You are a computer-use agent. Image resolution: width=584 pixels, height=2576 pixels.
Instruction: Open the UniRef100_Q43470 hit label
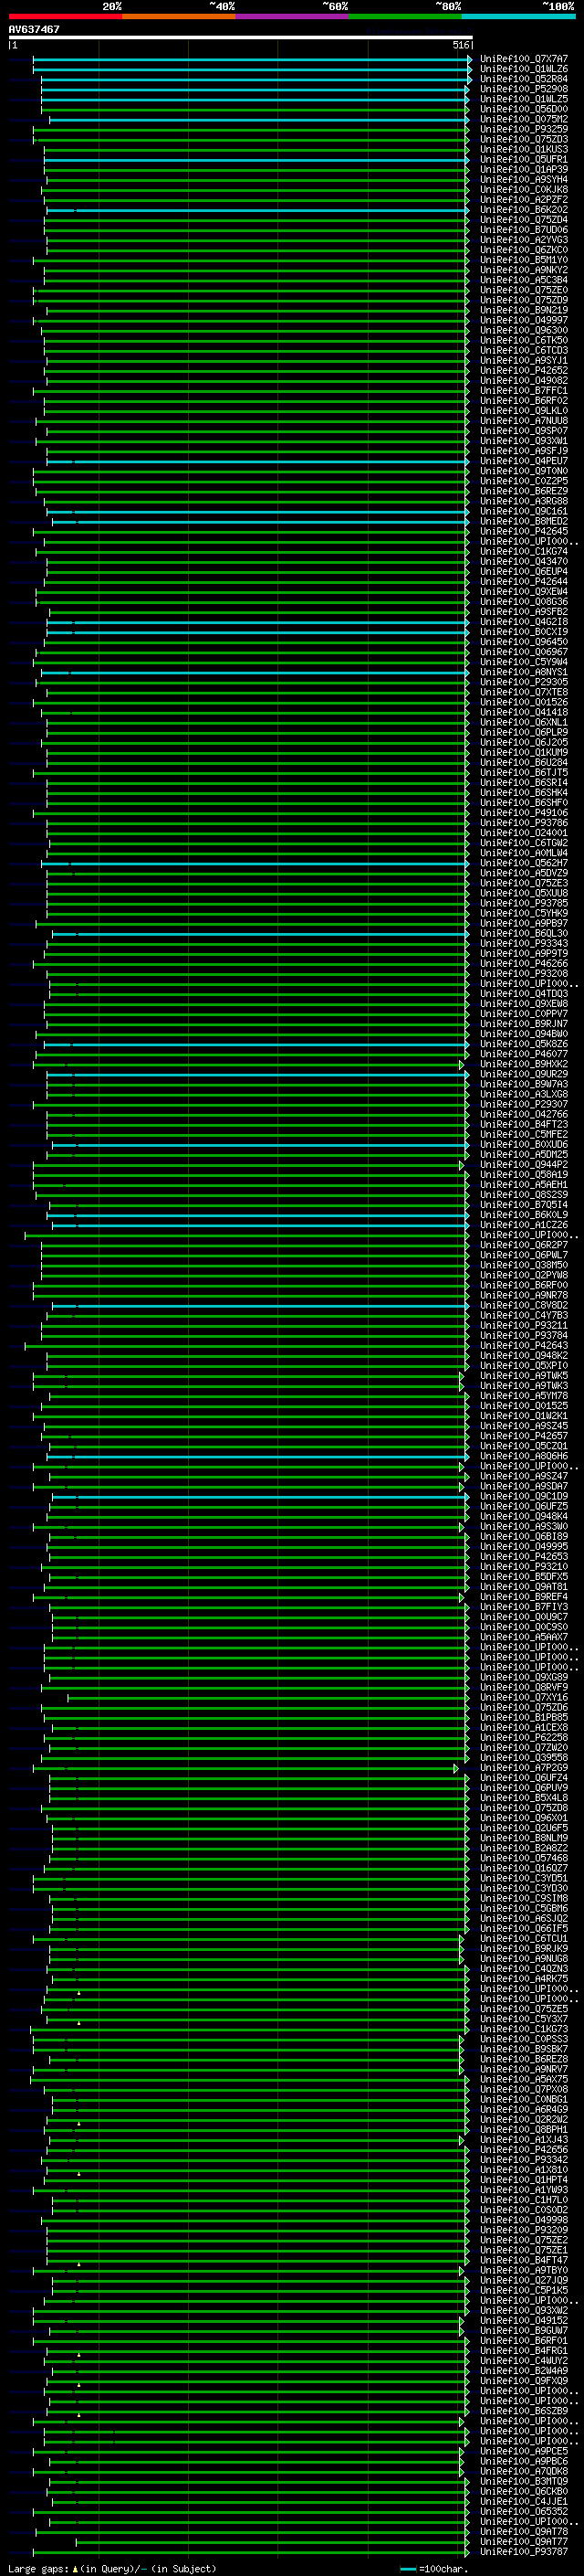(524, 561)
